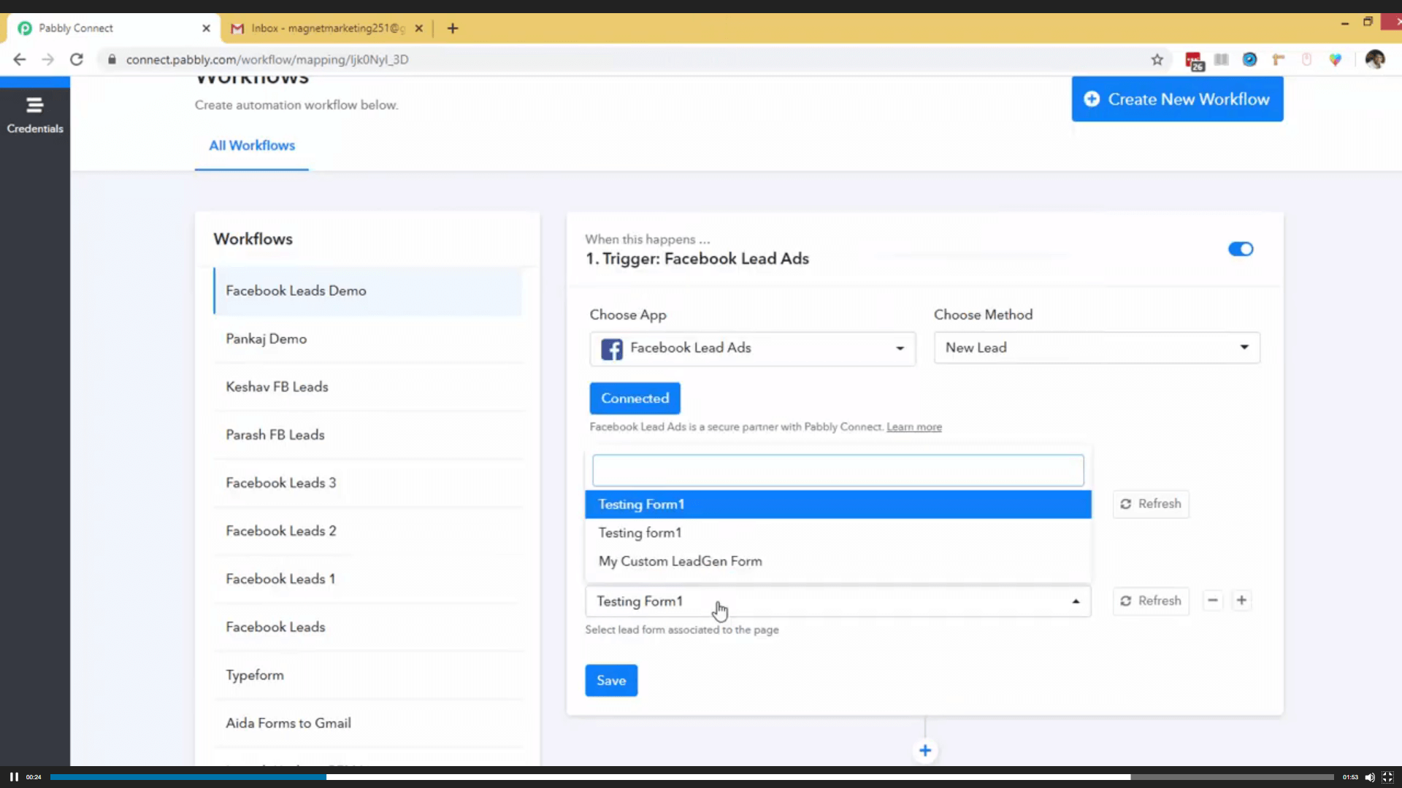Click the blue plus add-step icon

[x=925, y=751]
